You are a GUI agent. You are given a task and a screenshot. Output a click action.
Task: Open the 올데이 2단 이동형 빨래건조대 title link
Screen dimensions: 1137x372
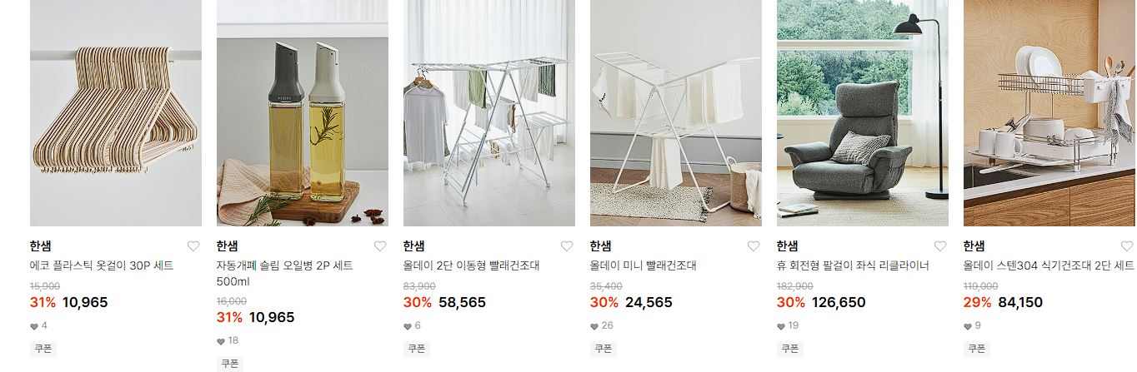[471, 265]
